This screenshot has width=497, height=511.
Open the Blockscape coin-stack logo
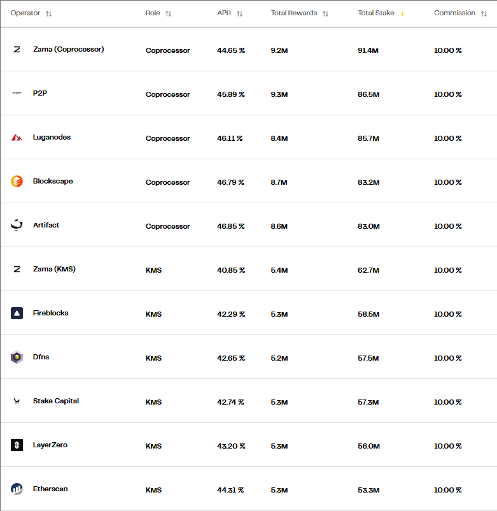tap(17, 181)
